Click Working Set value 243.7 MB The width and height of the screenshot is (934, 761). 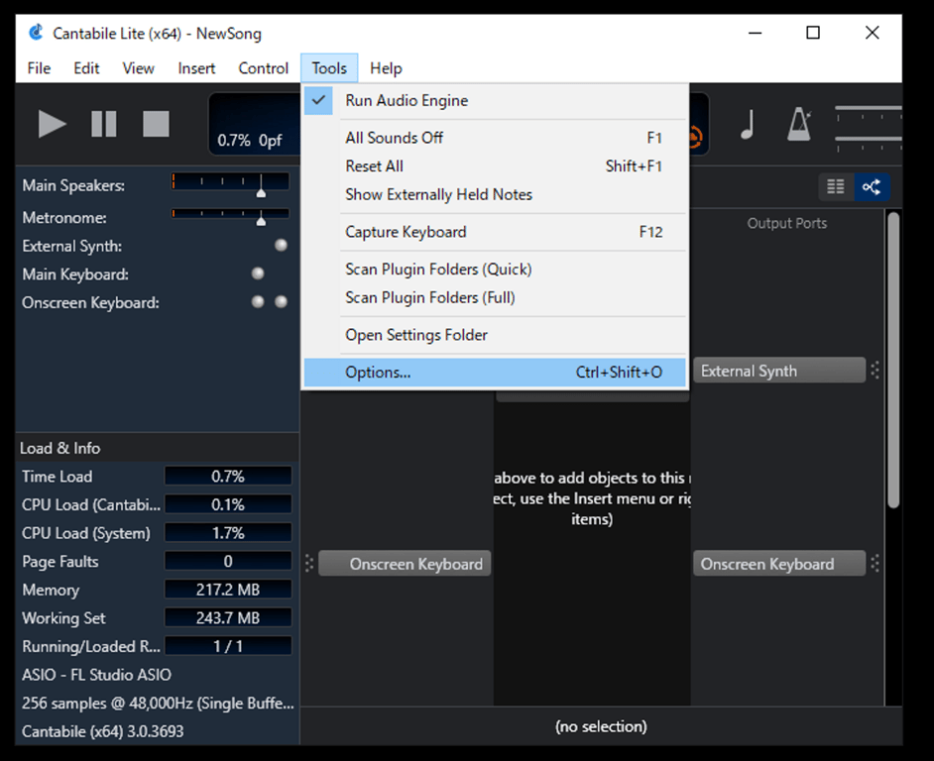coord(228,618)
